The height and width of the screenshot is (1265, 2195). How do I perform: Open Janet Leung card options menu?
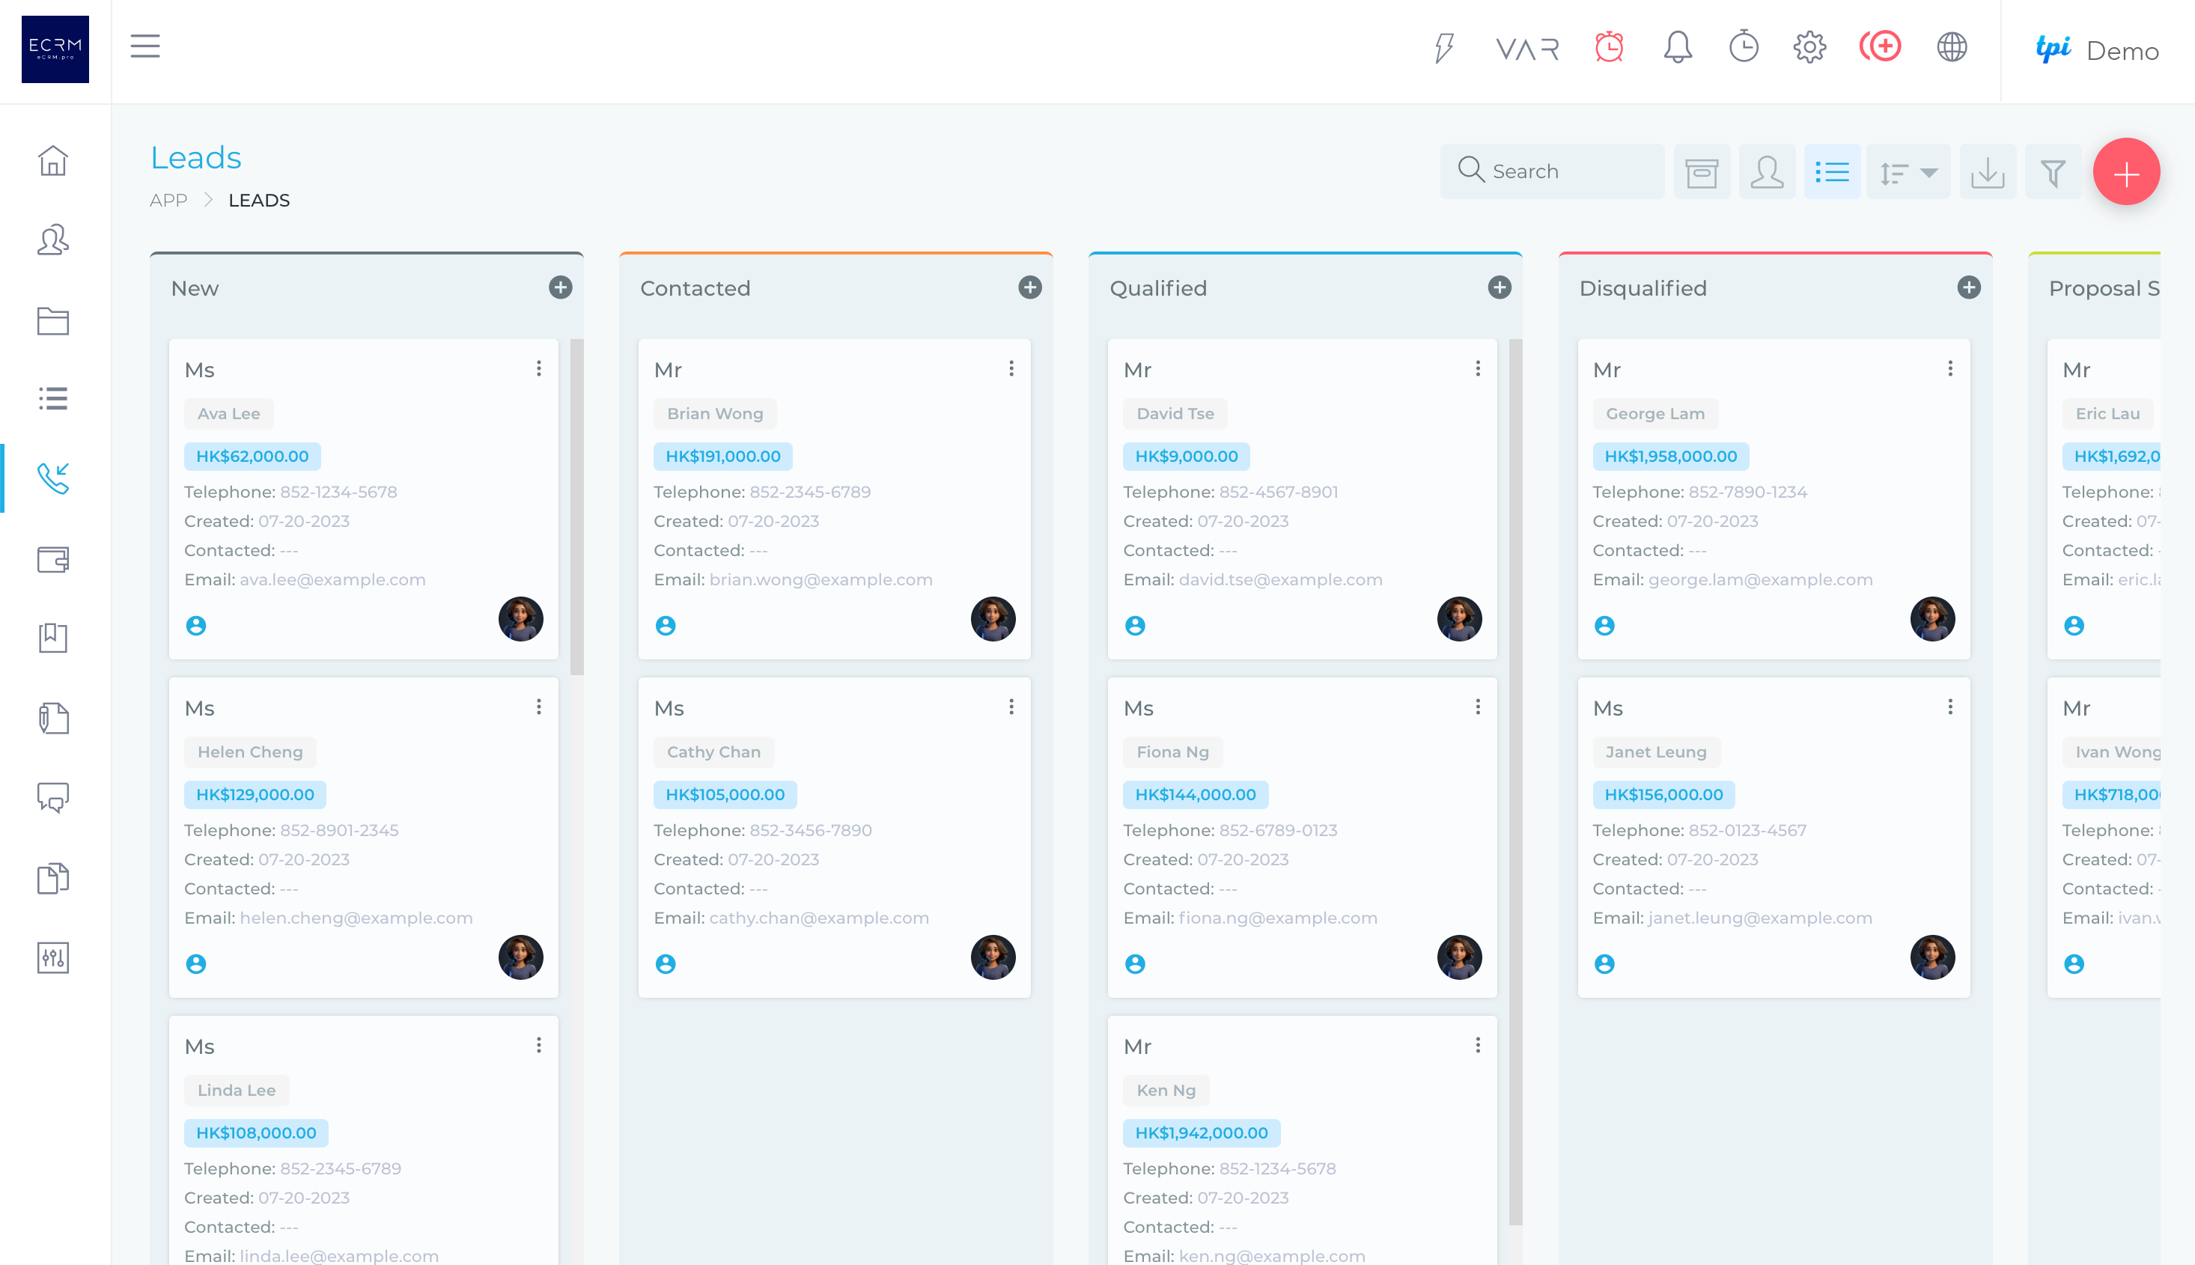[1951, 707]
